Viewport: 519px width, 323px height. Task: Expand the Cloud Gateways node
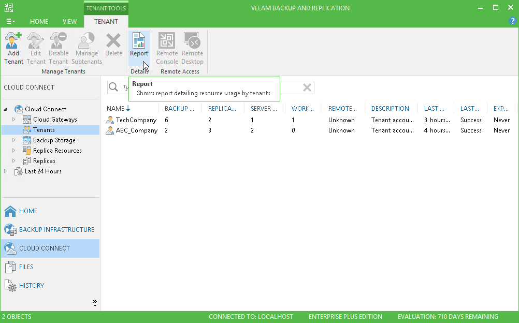coord(13,119)
